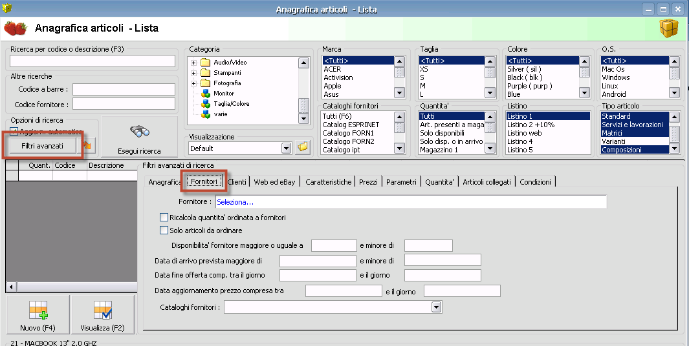Select the Caratteristiche tab
689x346 pixels.
pos(328,181)
